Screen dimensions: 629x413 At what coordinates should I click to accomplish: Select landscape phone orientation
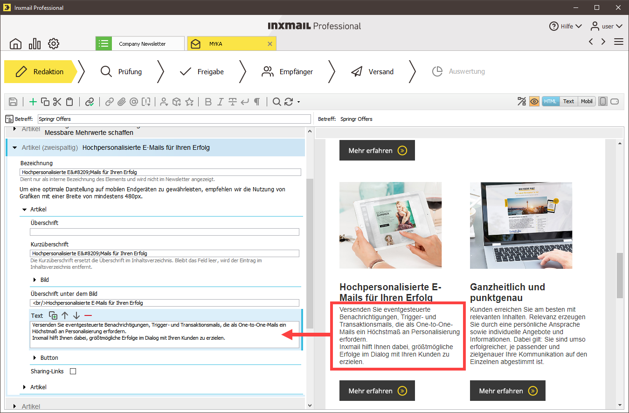click(615, 101)
